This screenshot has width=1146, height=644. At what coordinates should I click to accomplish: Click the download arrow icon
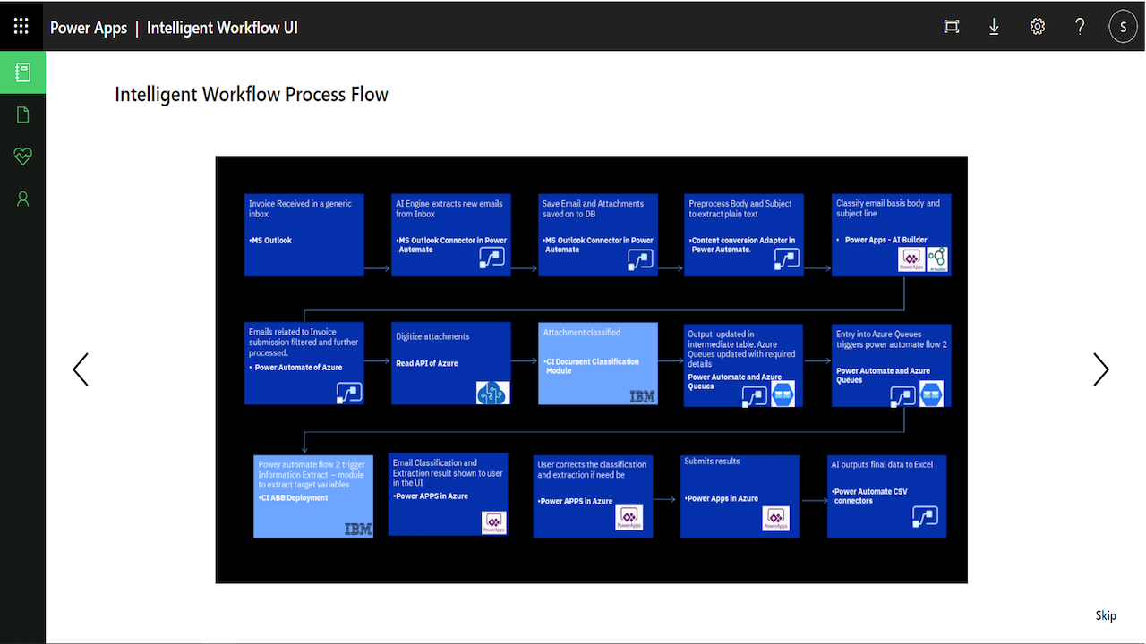pyautogui.click(x=994, y=27)
